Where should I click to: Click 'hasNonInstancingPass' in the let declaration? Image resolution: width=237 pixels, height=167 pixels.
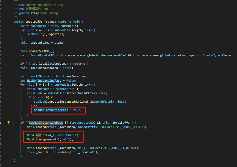click(x=44, y=81)
